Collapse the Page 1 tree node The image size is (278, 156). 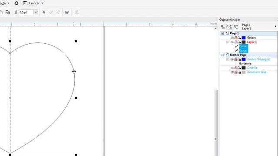(x=223, y=33)
